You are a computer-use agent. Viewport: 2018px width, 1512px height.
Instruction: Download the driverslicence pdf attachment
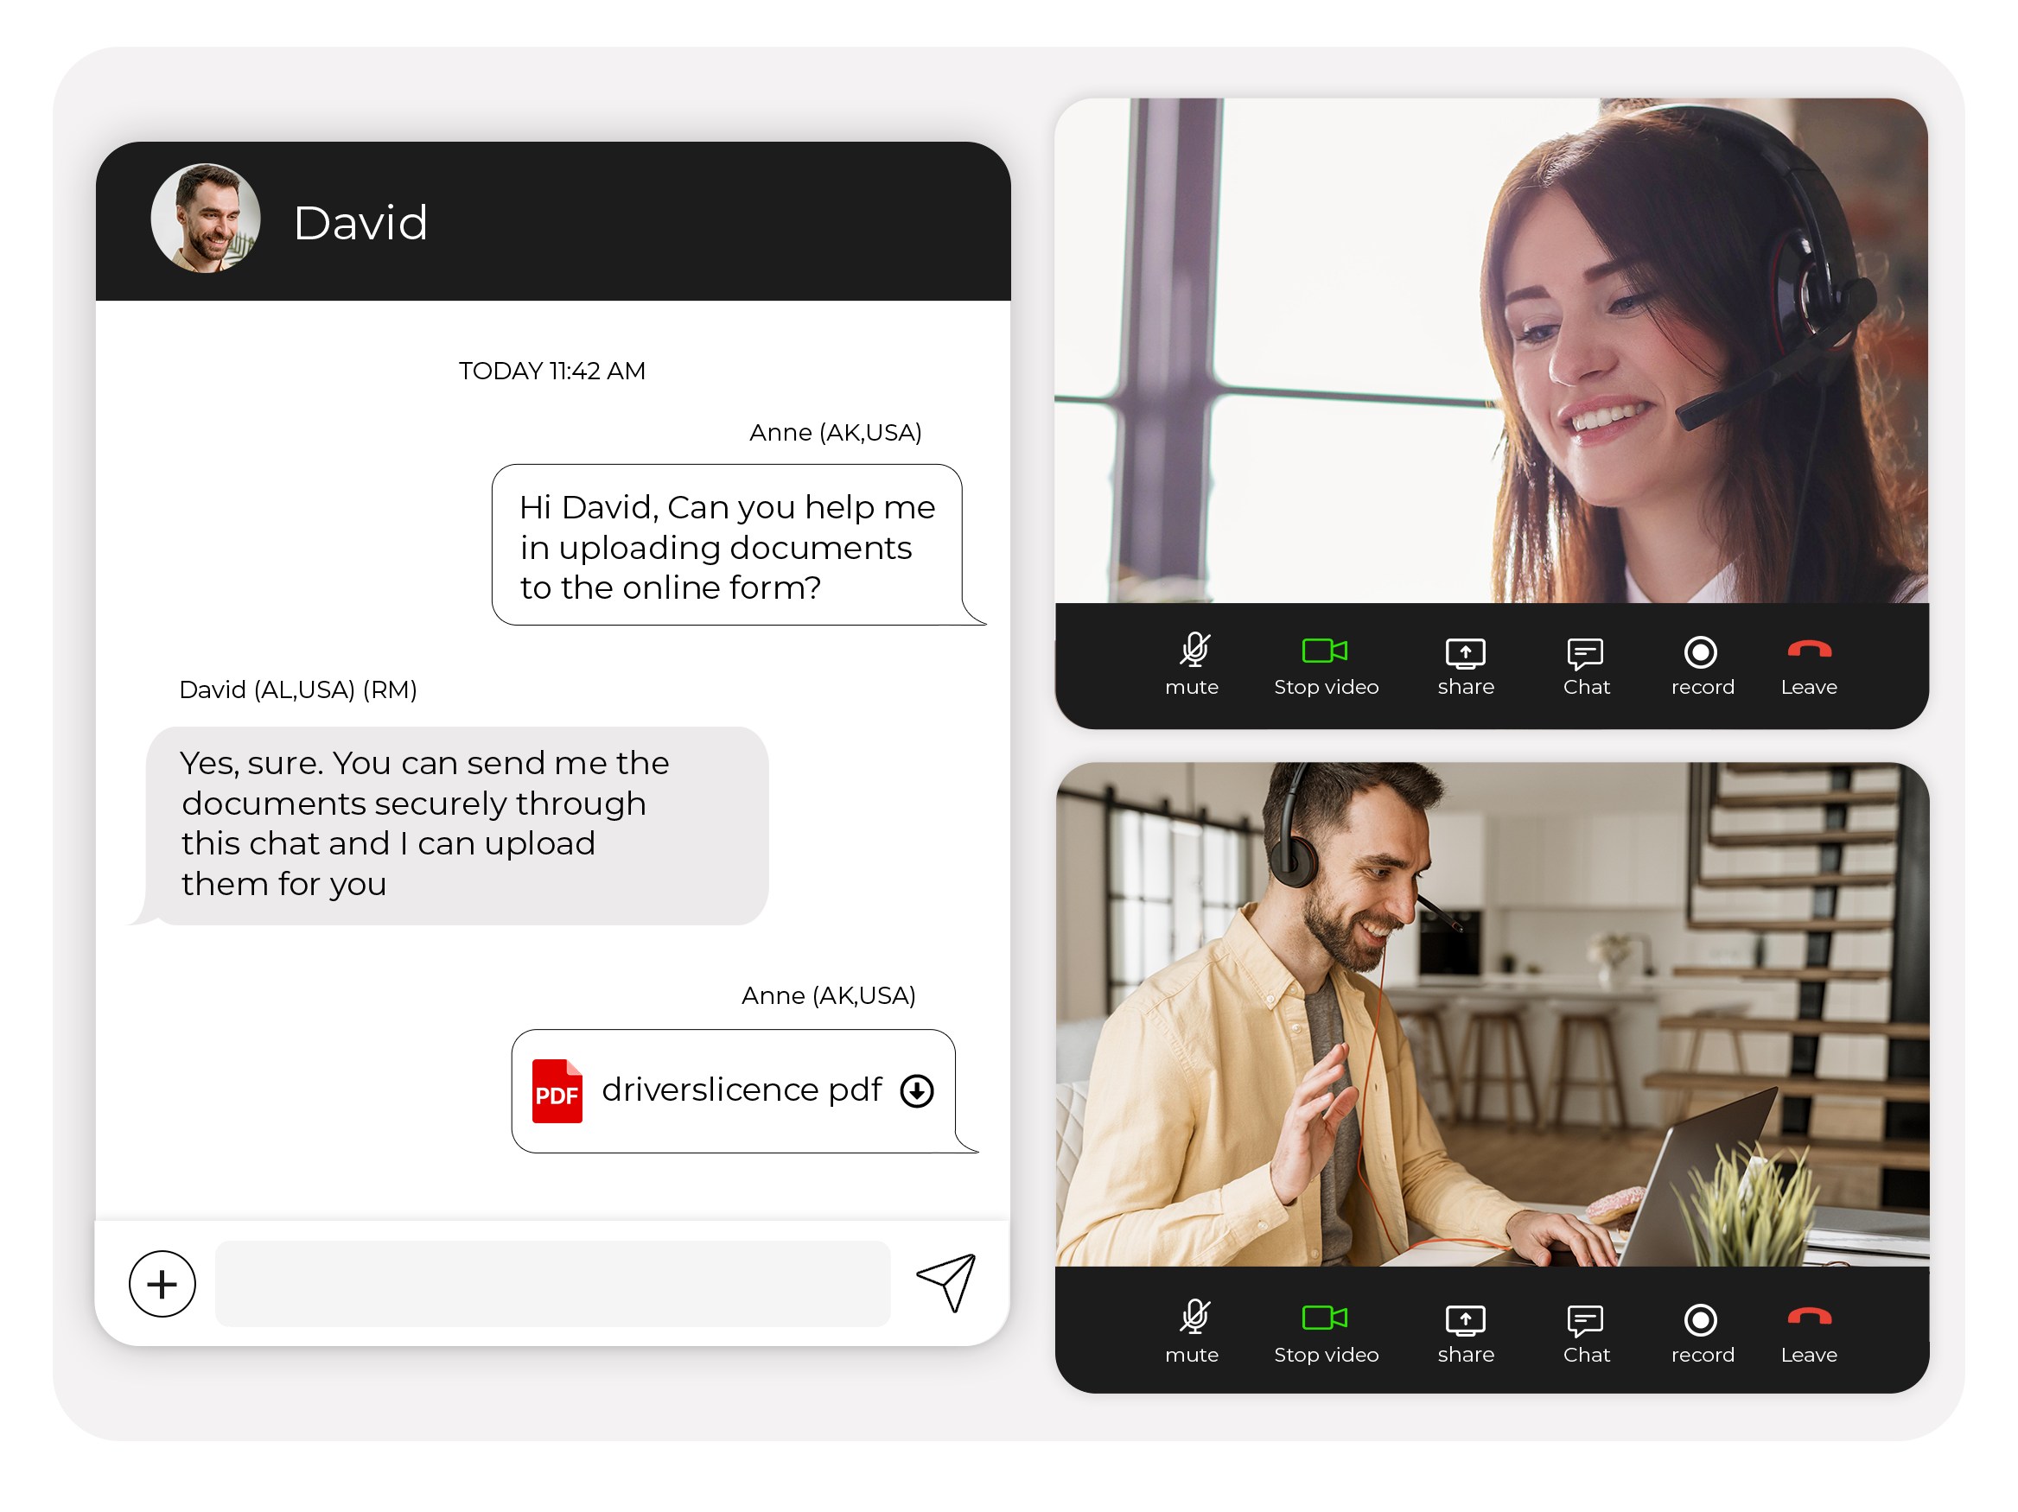coord(917,1090)
